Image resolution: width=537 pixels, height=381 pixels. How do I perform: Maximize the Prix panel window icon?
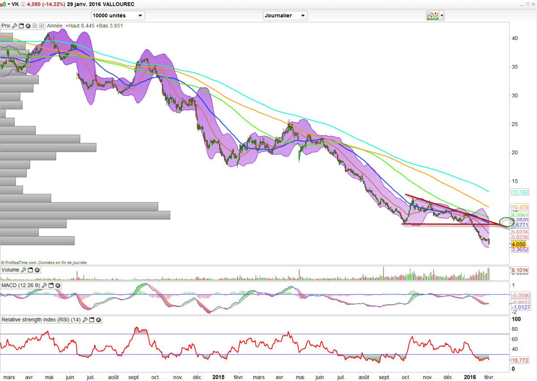21,26
